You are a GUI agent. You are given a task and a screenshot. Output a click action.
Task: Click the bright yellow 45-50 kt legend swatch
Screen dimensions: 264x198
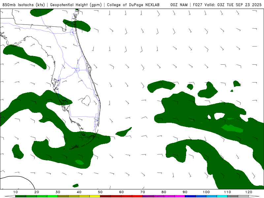tap(95, 196)
